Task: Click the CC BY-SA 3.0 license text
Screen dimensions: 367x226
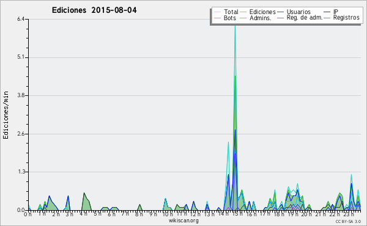Action: click(x=348, y=222)
